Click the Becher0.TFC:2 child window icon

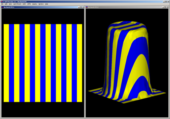click(x=87, y=7)
